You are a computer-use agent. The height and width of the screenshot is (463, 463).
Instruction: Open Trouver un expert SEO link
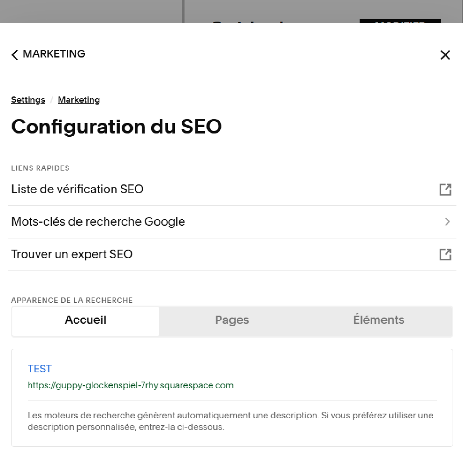(232, 254)
